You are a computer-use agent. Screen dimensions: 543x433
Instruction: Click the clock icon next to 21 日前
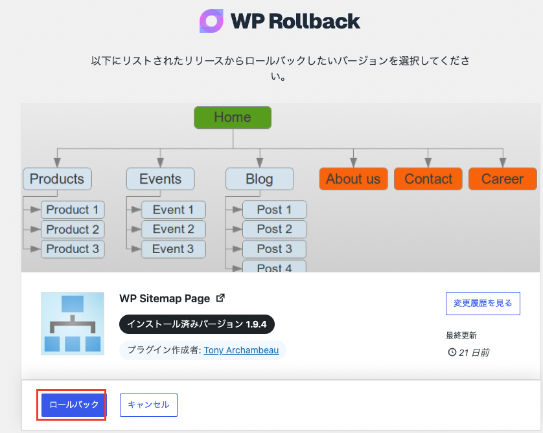tap(452, 352)
